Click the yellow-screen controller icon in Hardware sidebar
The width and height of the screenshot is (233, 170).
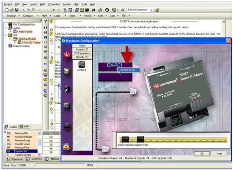[67, 71]
